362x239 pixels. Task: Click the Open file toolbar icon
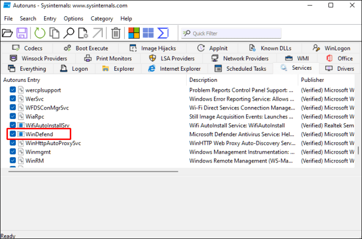[7, 33]
